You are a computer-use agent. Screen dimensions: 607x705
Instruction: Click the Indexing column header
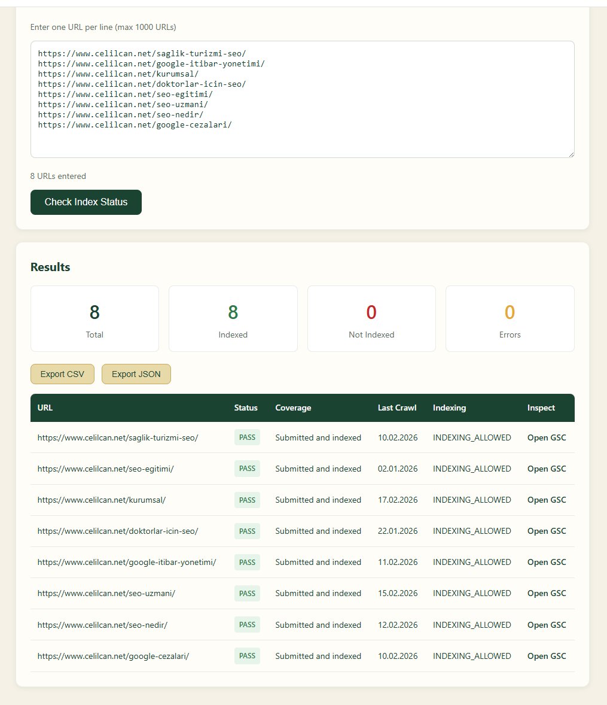point(449,408)
